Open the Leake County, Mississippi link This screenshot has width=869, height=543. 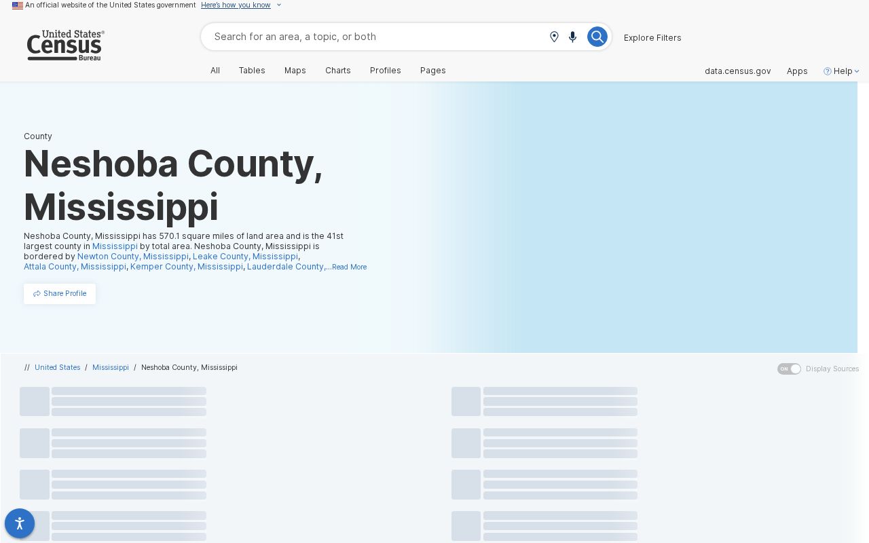tap(245, 257)
